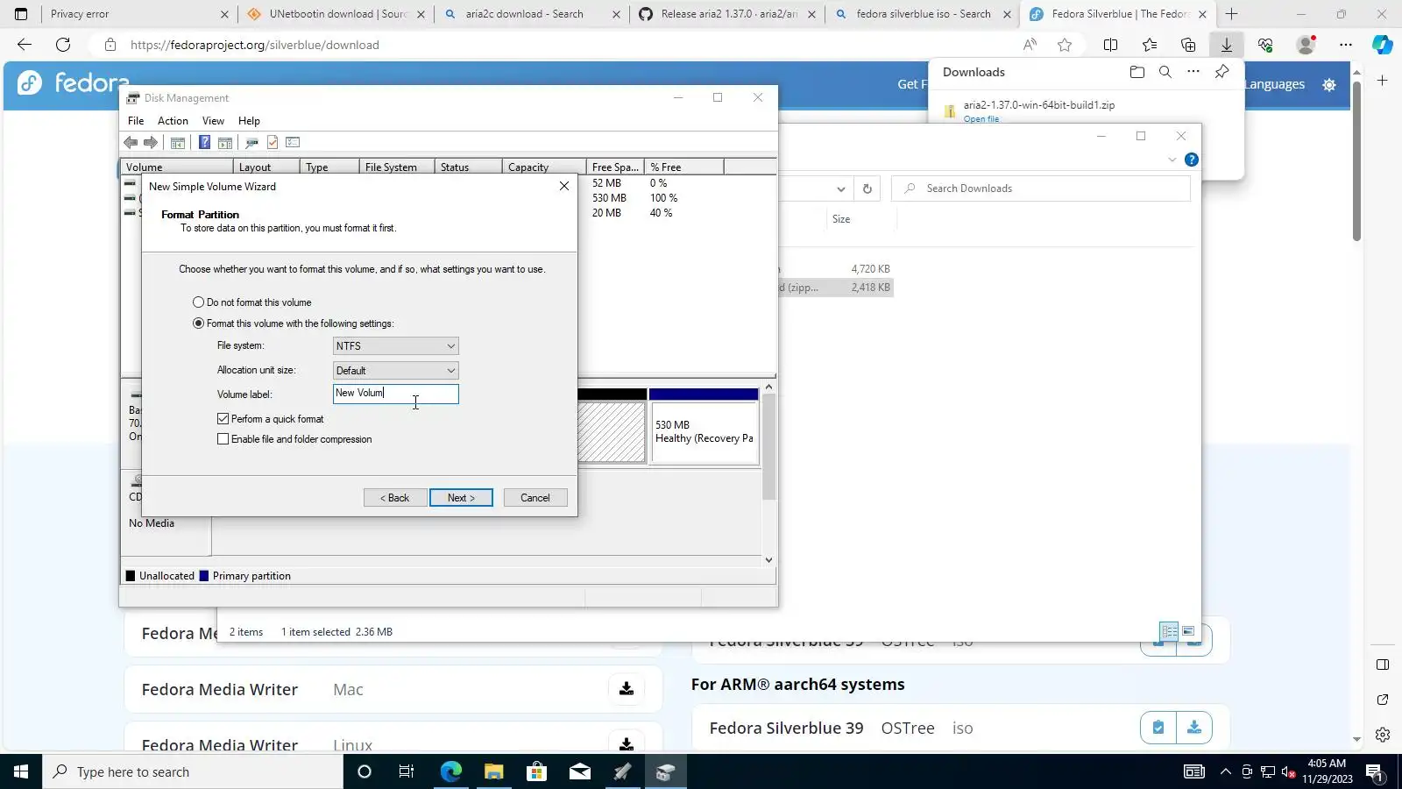This screenshot has height=789, width=1402.
Task: Switch to the aria2c download Search tab
Action: 531,14
